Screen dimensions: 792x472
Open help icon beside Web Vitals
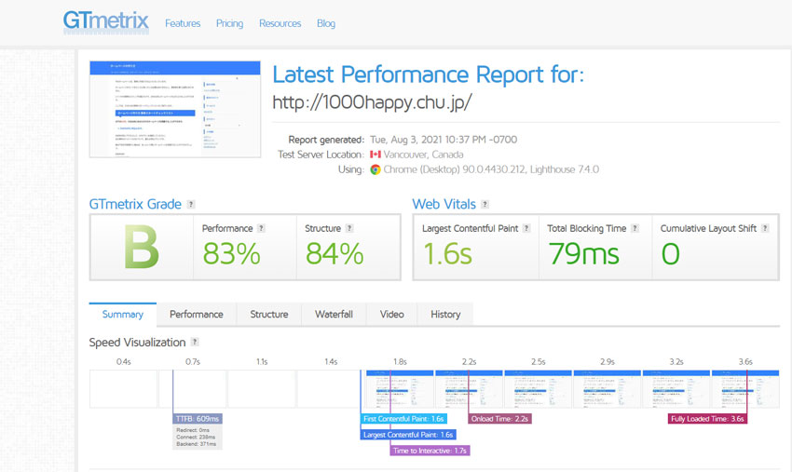[x=485, y=205]
